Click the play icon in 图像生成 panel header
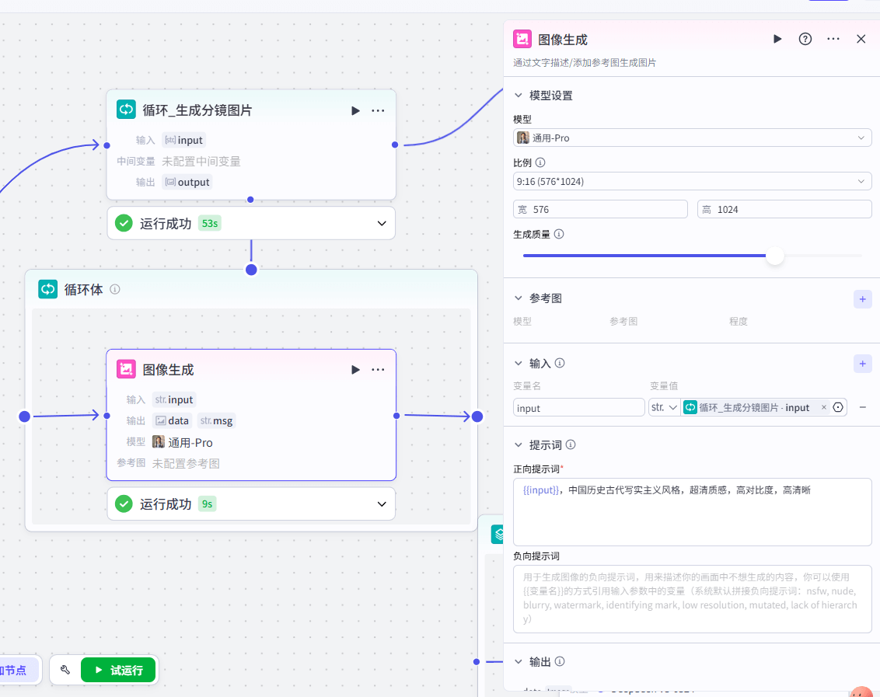 click(x=777, y=39)
